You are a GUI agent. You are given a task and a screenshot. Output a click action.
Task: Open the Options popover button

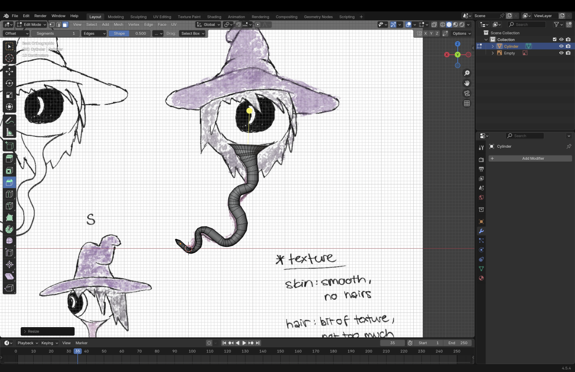tap(461, 34)
